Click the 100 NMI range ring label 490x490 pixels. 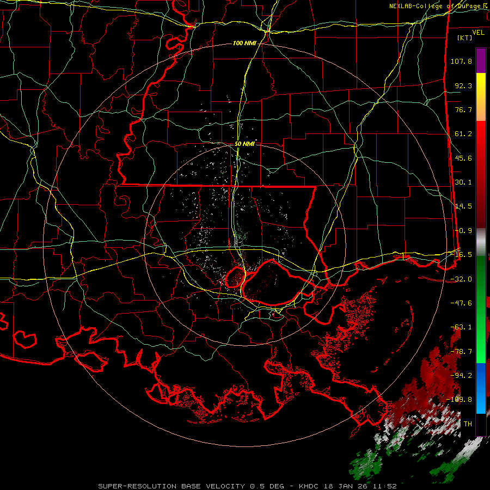point(244,43)
